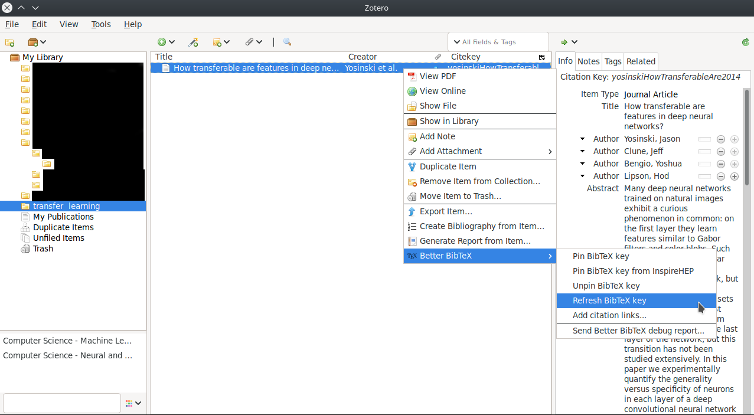Remove author Bengio, Yoshua with minus button
The width and height of the screenshot is (754, 415).
(721, 164)
